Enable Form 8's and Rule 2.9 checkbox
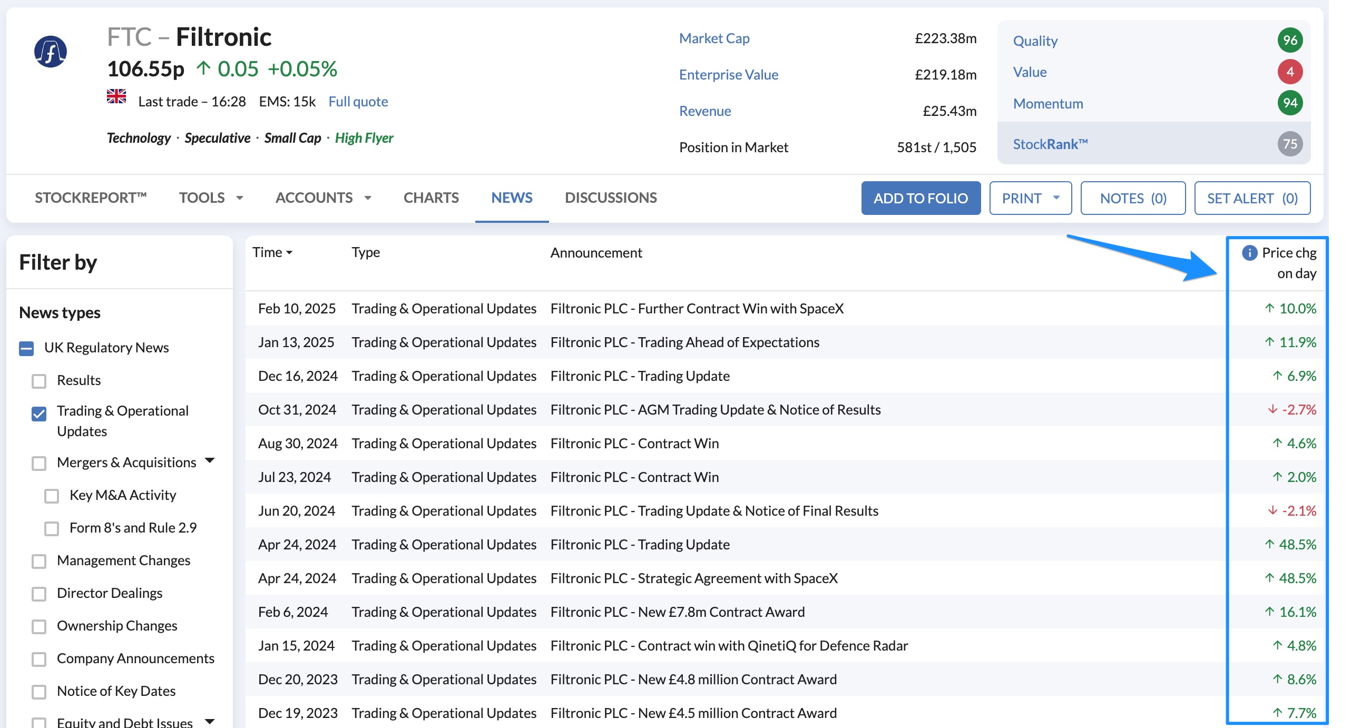1351x728 pixels. click(52, 528)
